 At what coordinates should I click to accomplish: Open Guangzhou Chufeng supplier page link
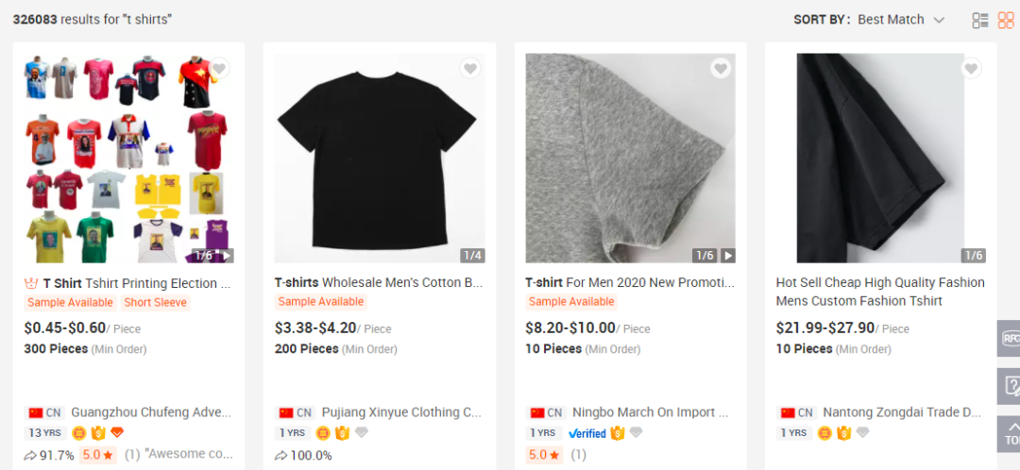pyautogui.click(x=151, y=412)
